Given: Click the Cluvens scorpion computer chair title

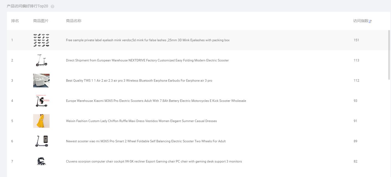Looking at the screenshot, I should tap(154, 161).
